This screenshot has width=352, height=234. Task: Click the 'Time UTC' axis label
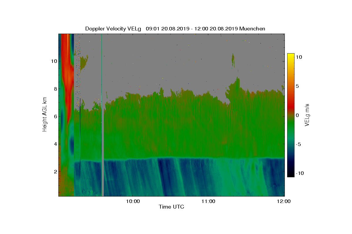click(172, 207)
